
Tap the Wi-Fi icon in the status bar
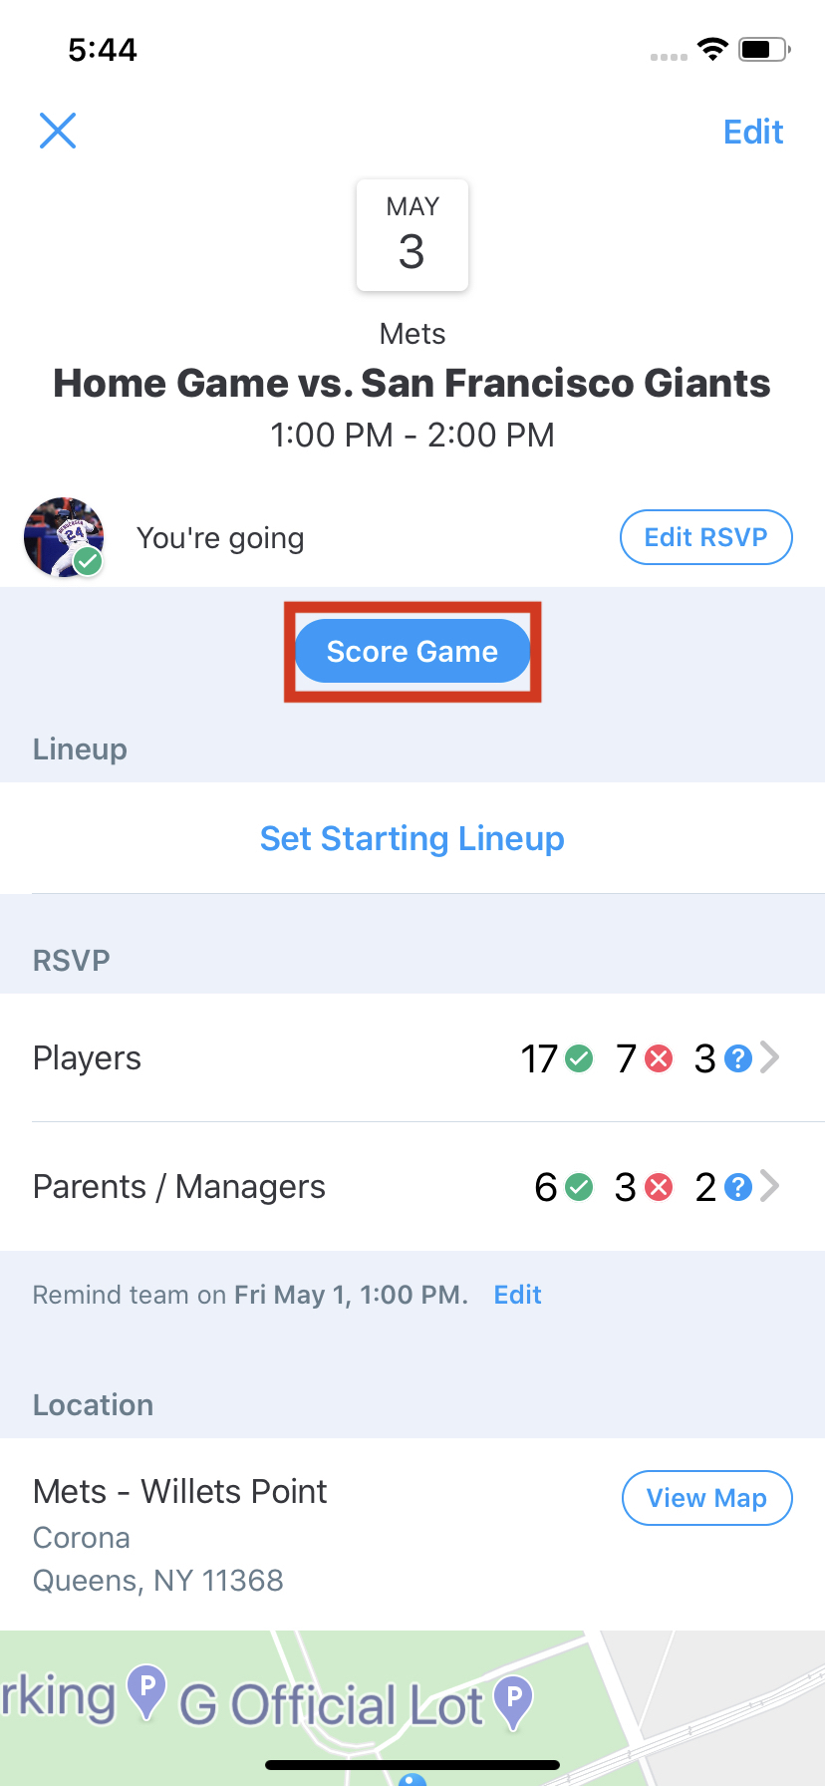[712, 49]
